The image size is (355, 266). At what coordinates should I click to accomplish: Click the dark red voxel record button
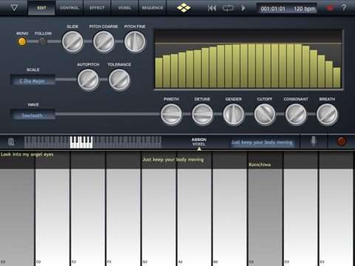pyautogui.click(x=342, y=141)
